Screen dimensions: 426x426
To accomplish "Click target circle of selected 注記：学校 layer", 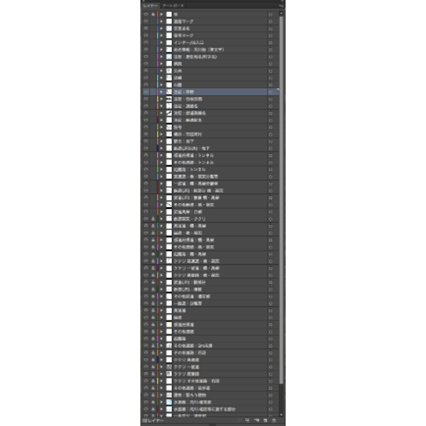I will 270,92.
